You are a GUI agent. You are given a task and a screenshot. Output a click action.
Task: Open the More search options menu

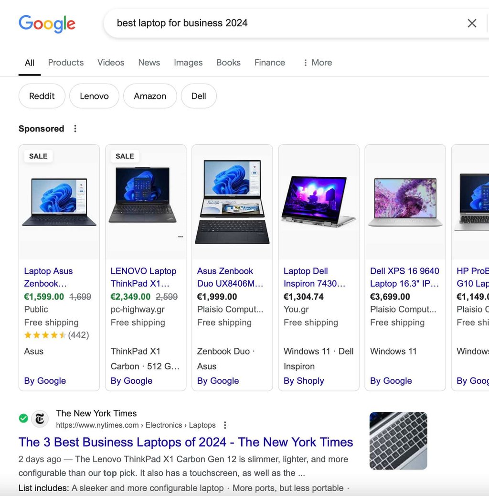click(317, 63)
